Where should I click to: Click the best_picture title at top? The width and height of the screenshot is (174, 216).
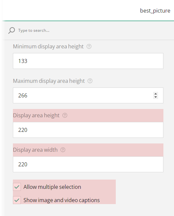pos(155,11)
